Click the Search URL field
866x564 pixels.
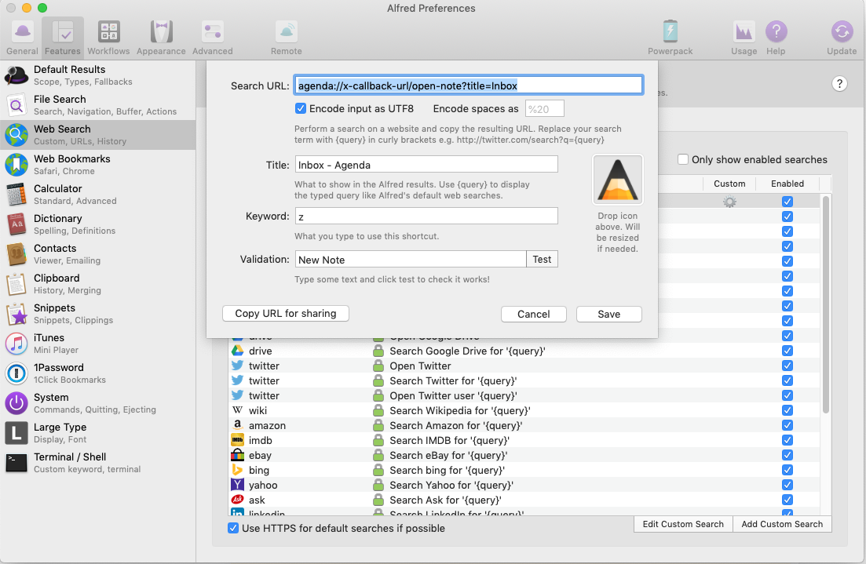point(469,86)
